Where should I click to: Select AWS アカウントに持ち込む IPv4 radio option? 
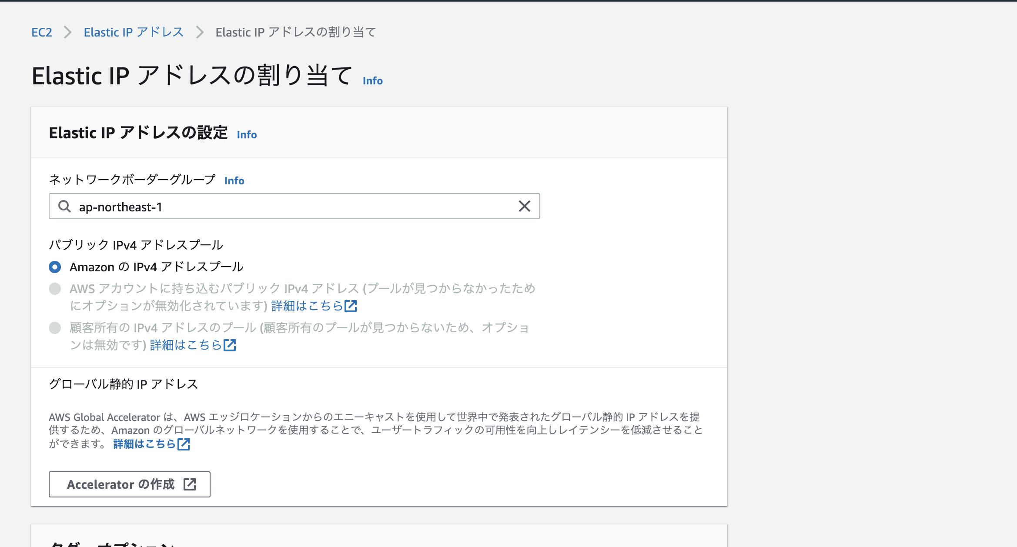tap(55, 289)
